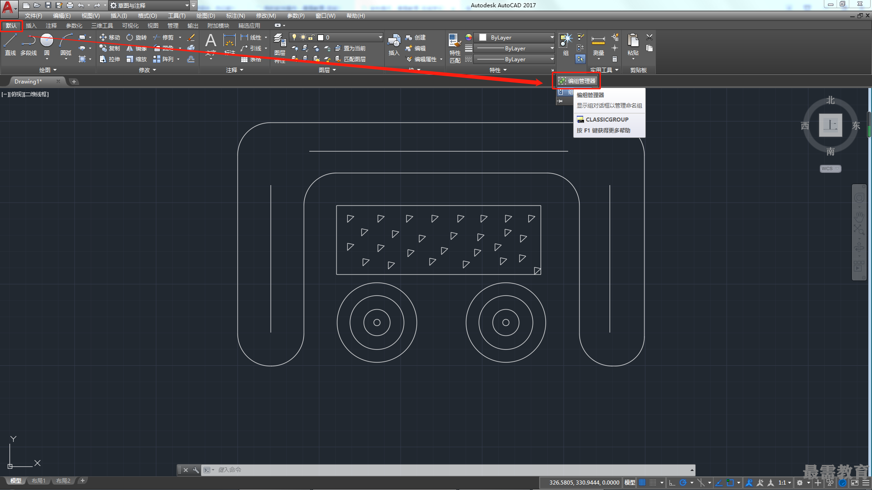The width and height of the screenshot is (872, 490).
Task: Open the ByLayer lineweight dropdown
Action: pos(515,48)
